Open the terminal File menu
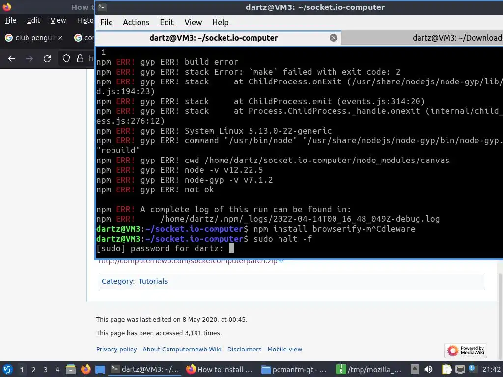 (x=106, y=22)
